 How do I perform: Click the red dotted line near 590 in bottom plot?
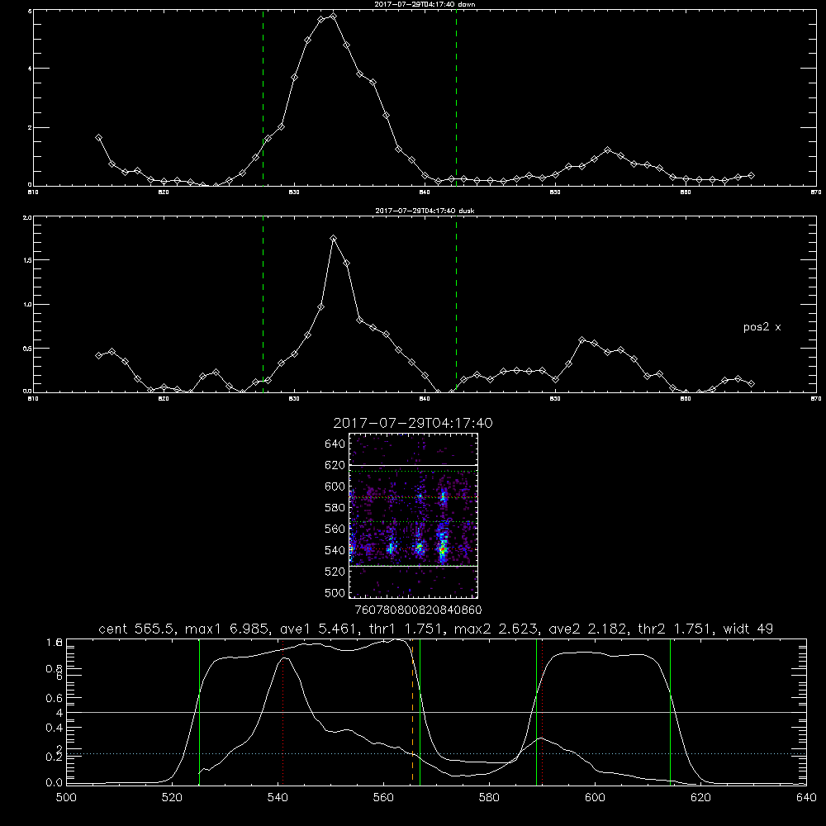click(542, 711)
